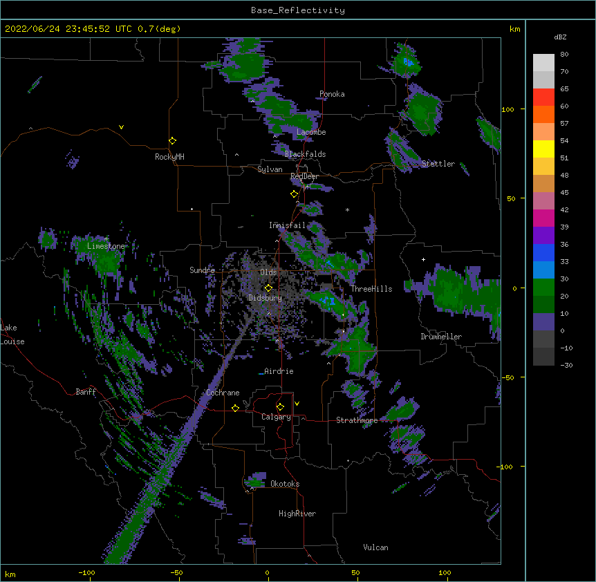This screenshot has height=582, width=596.
Task: Click the Ponoka city label
Action: [x=332, y=94]
